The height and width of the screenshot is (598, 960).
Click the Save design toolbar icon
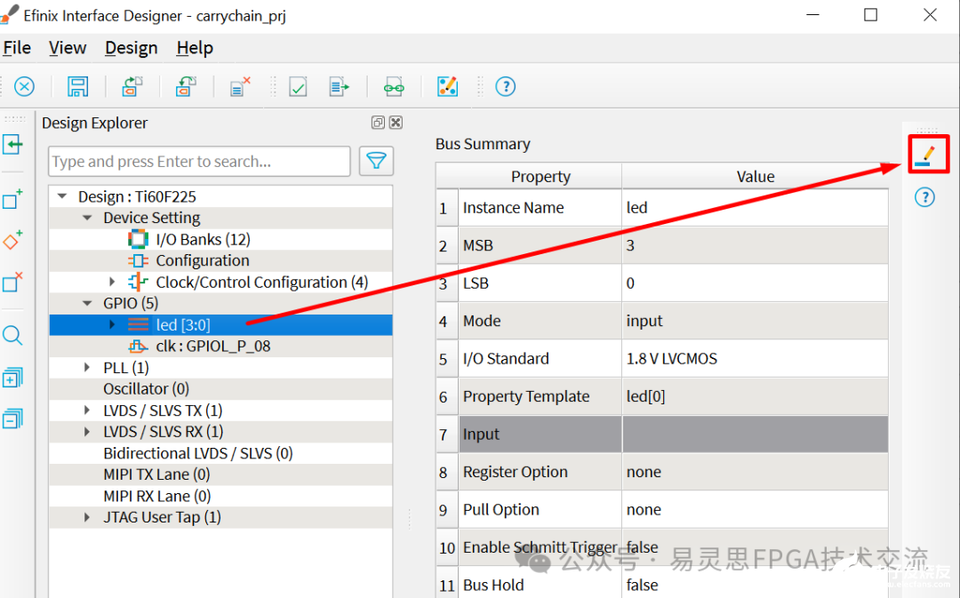coord(78,86)
